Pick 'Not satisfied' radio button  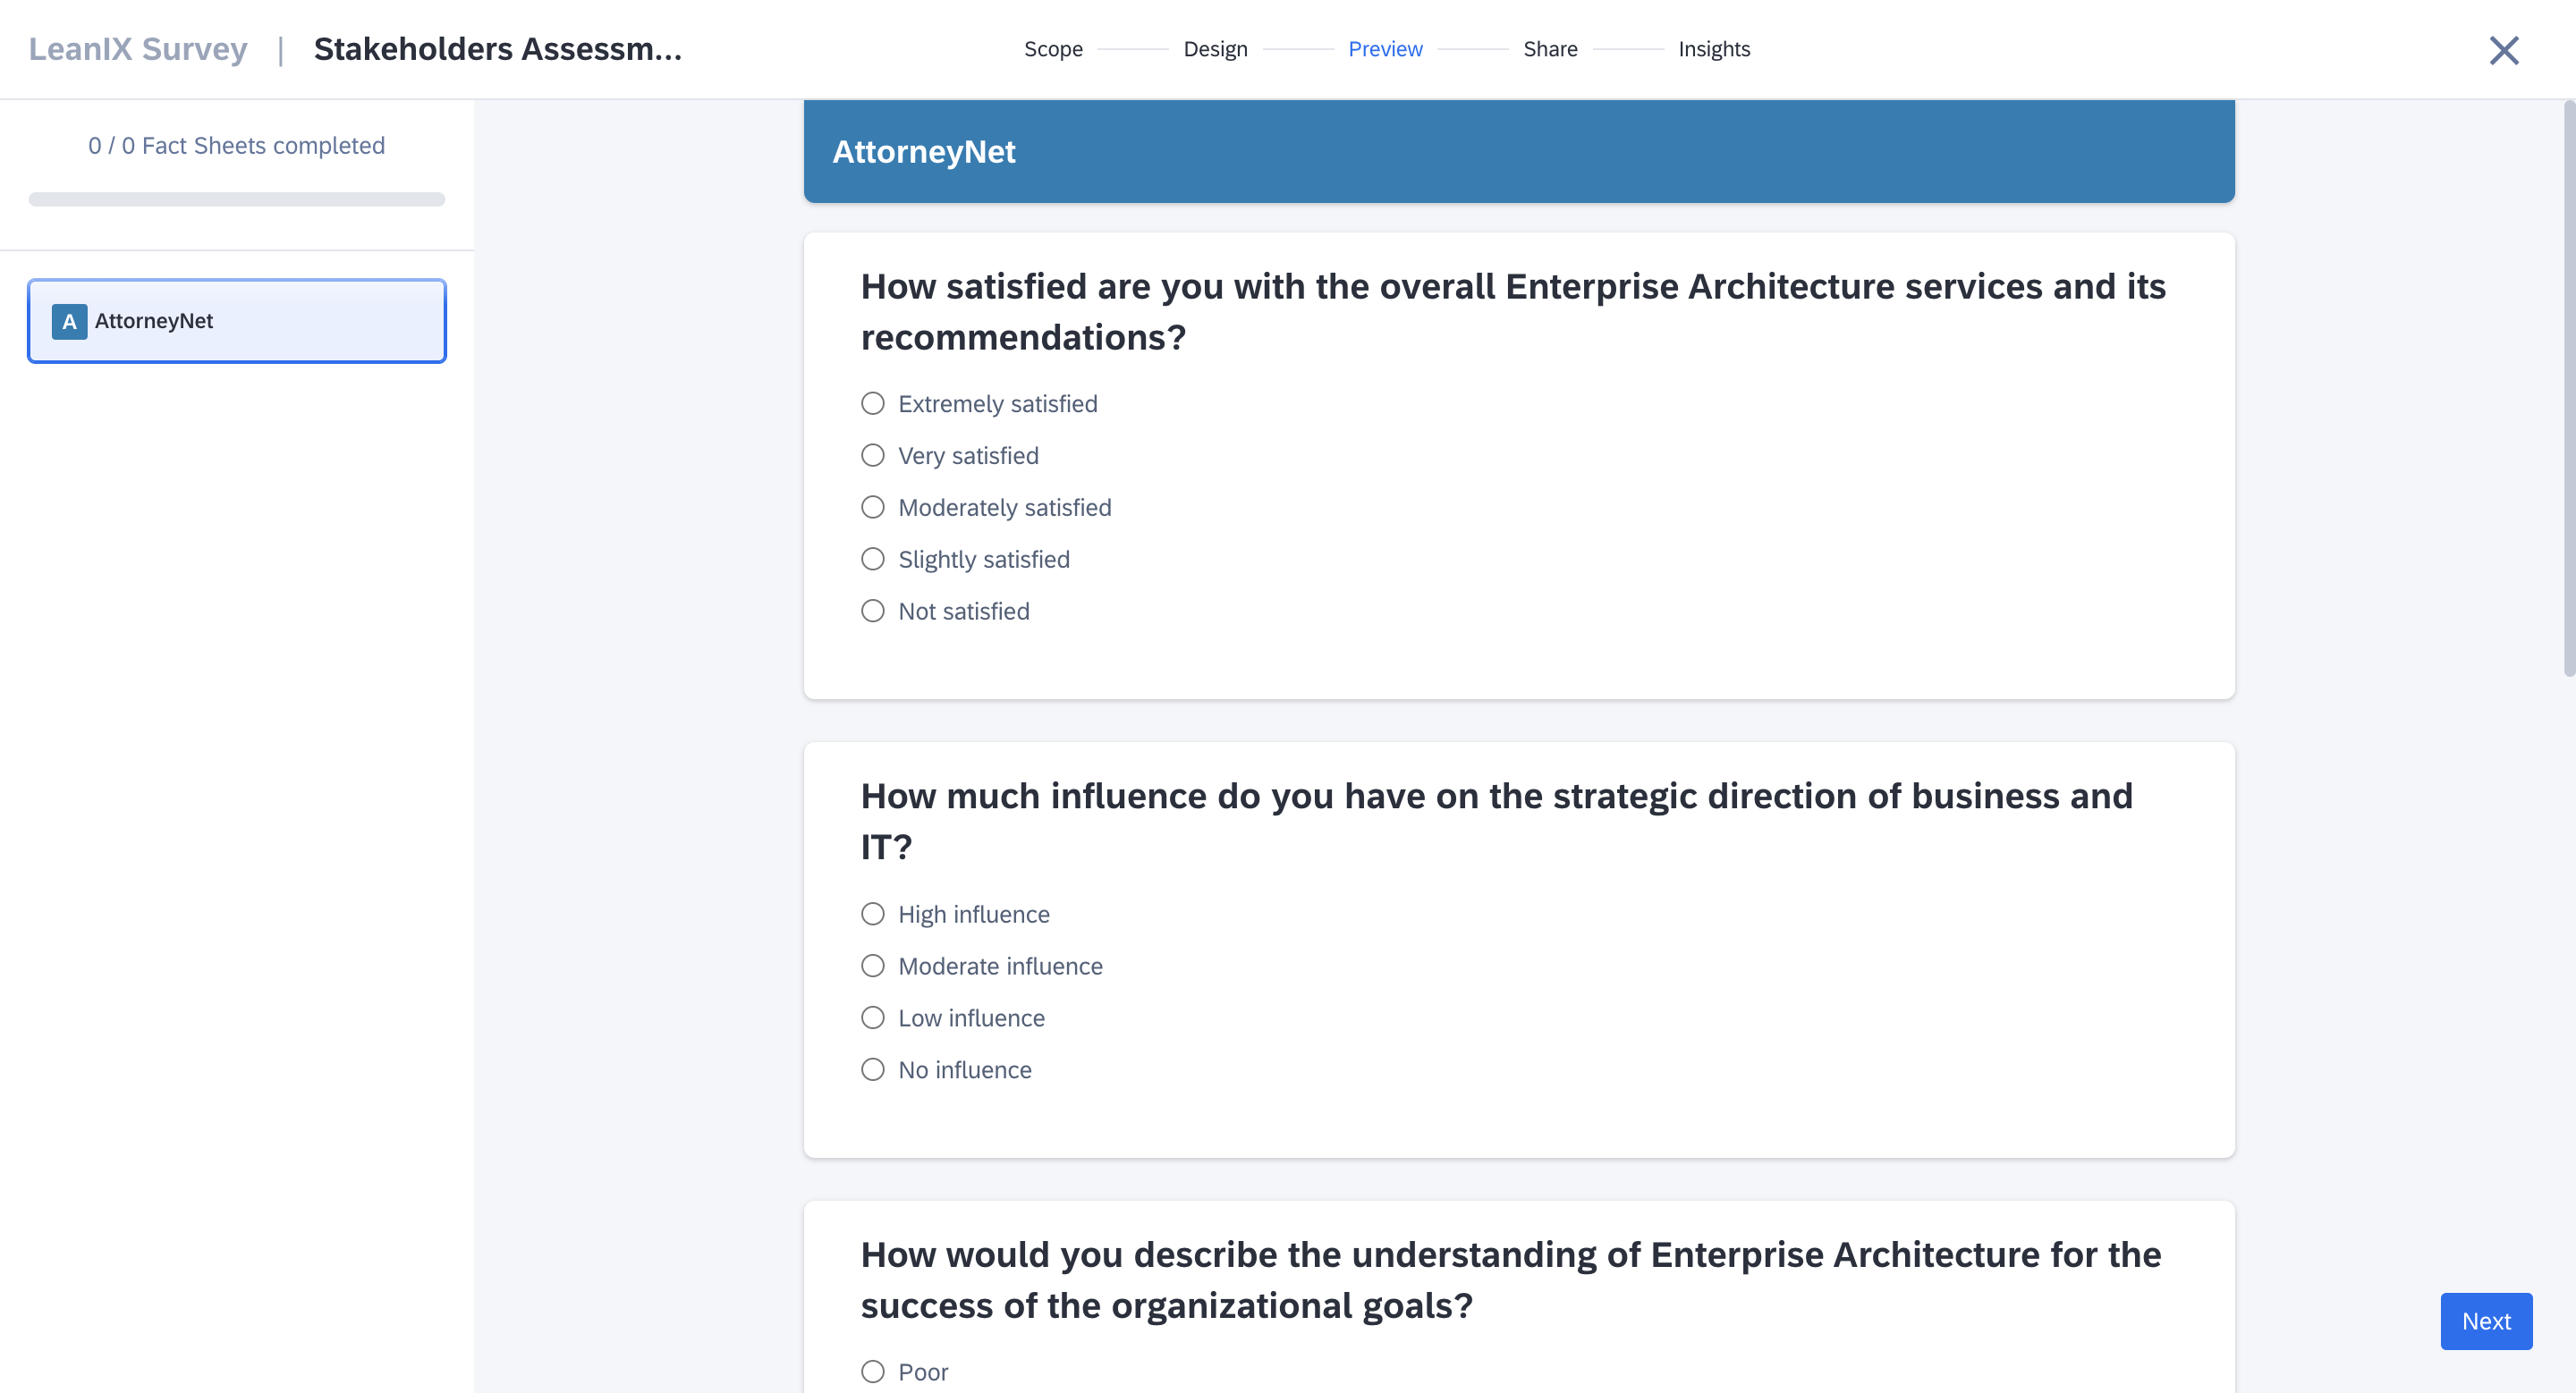tap(873, 612)
